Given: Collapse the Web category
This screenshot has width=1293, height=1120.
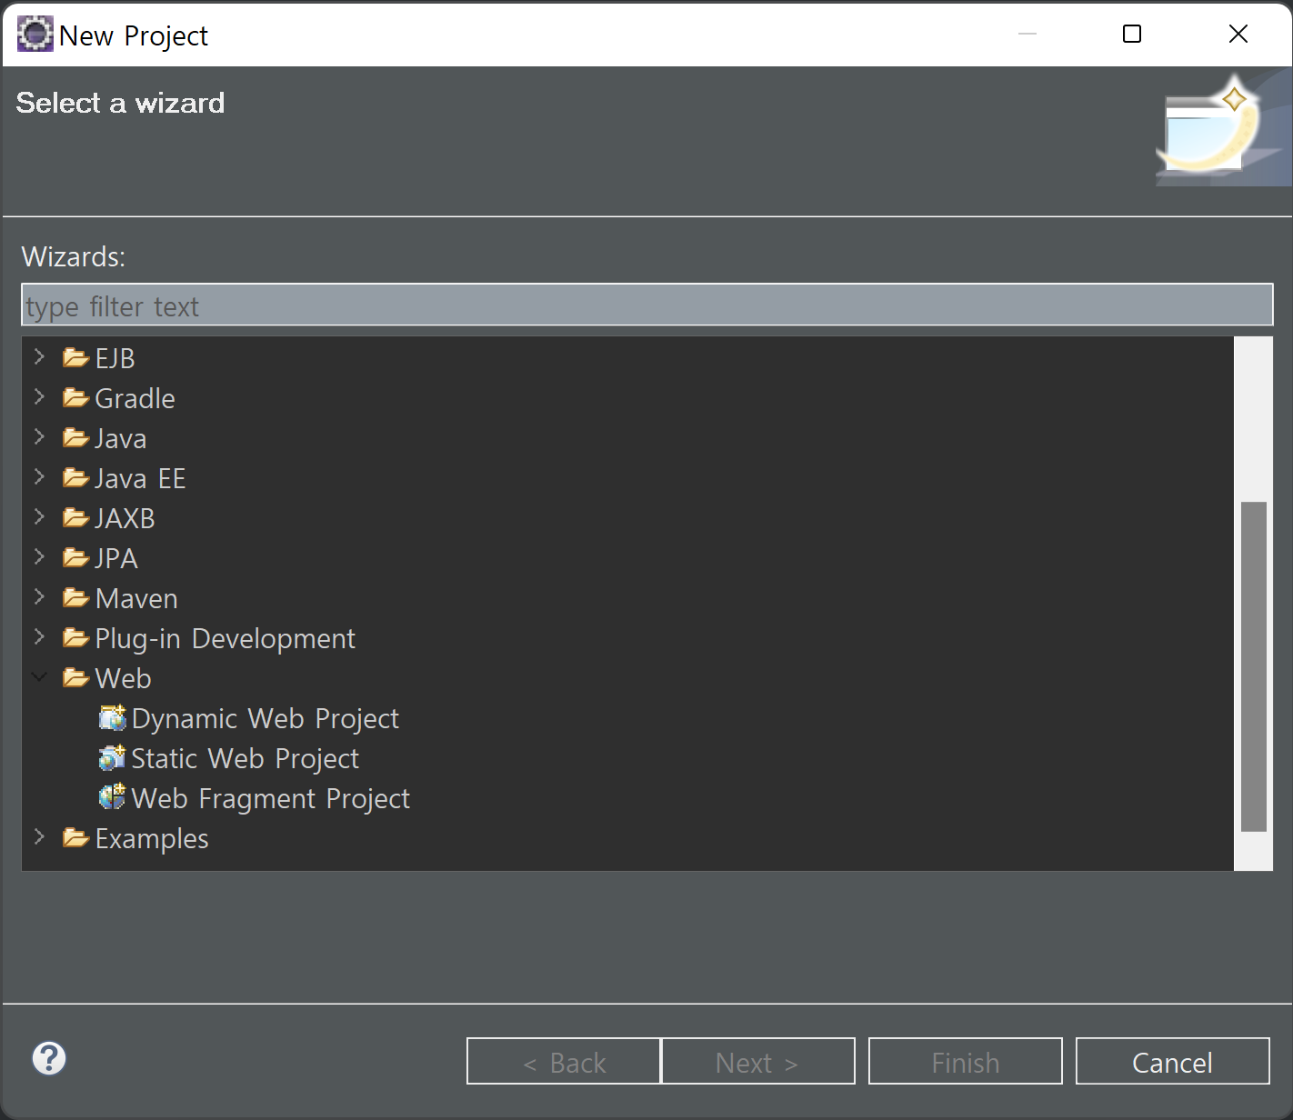Looking at the screenshot, I should coord(39,677).
